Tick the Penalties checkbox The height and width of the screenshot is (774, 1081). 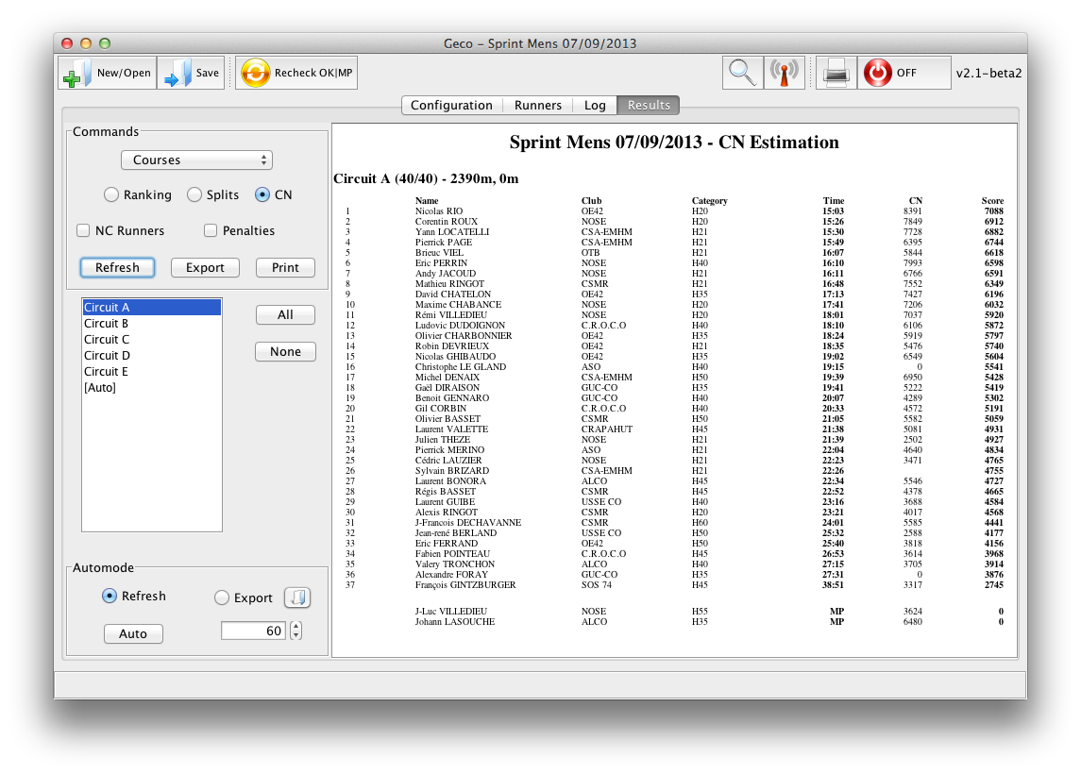(211, 231)
